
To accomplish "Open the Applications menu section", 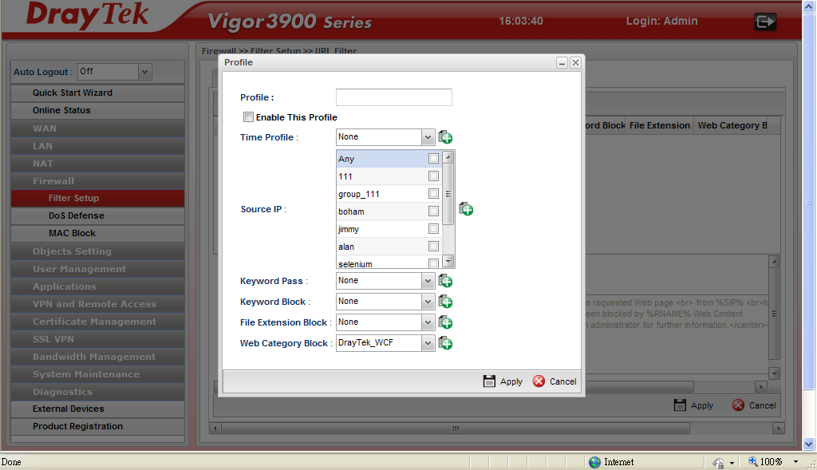I will (97, 286).
